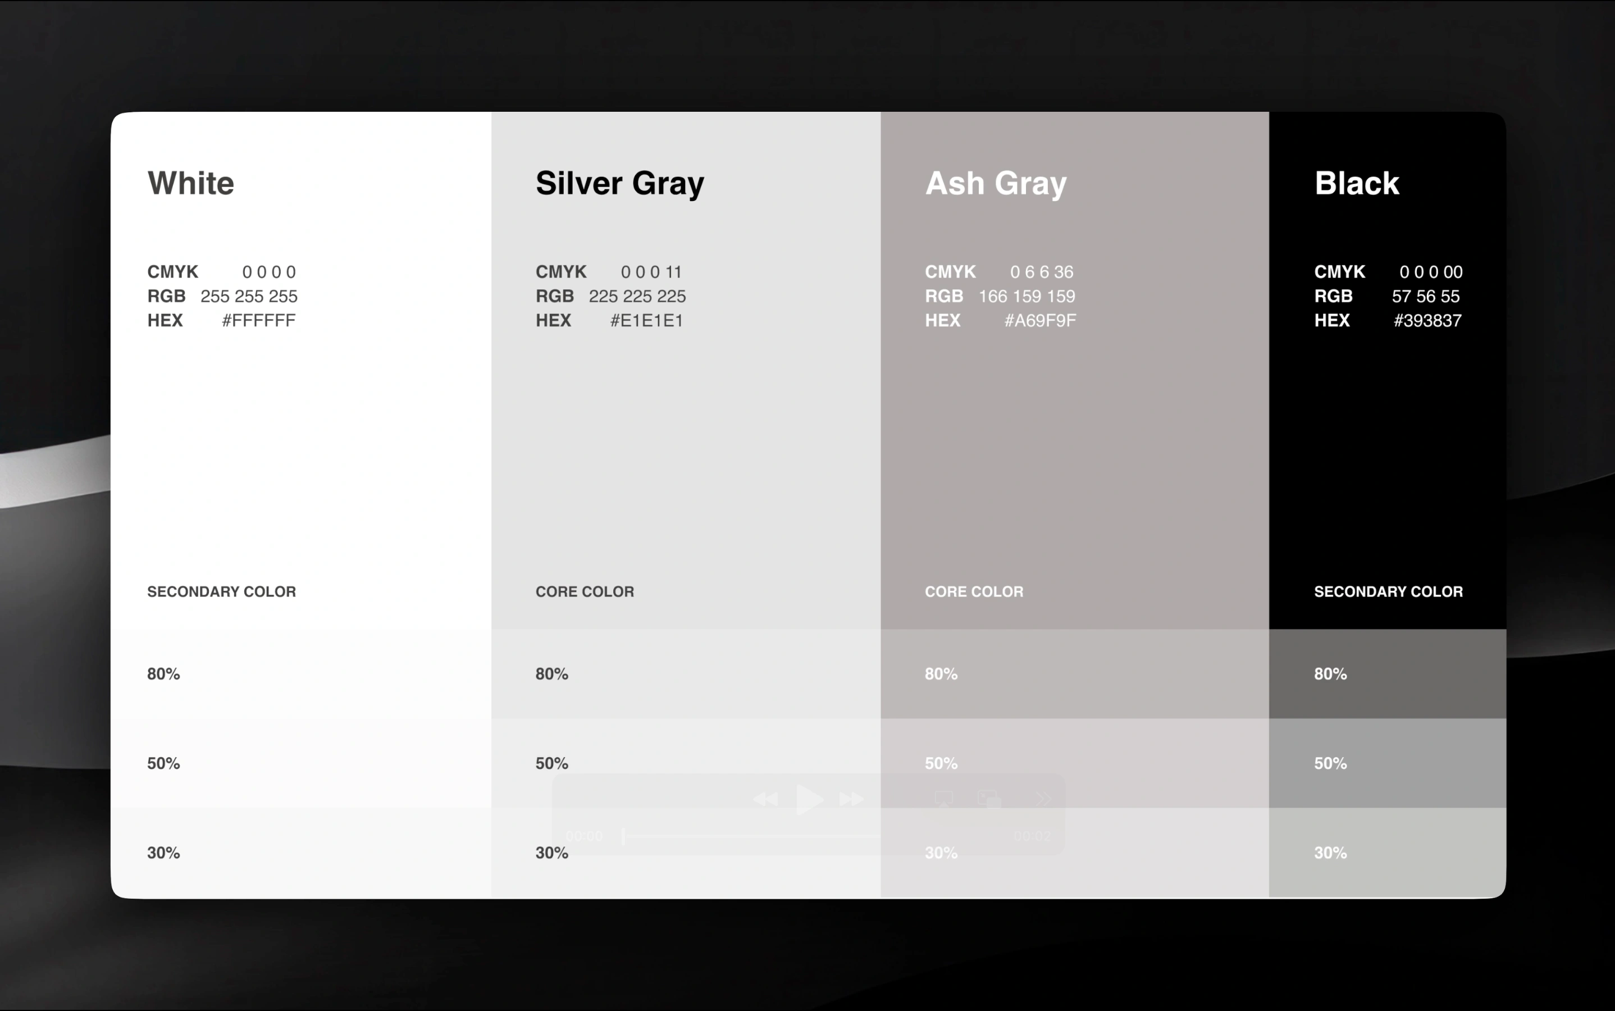The image size is (1615, 1011).
Task: Click the CORE COLOR label on Silver Gray
Action: pos(584,591)
